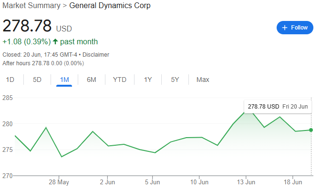Switch to the 6M range tab

click(92, 80)
